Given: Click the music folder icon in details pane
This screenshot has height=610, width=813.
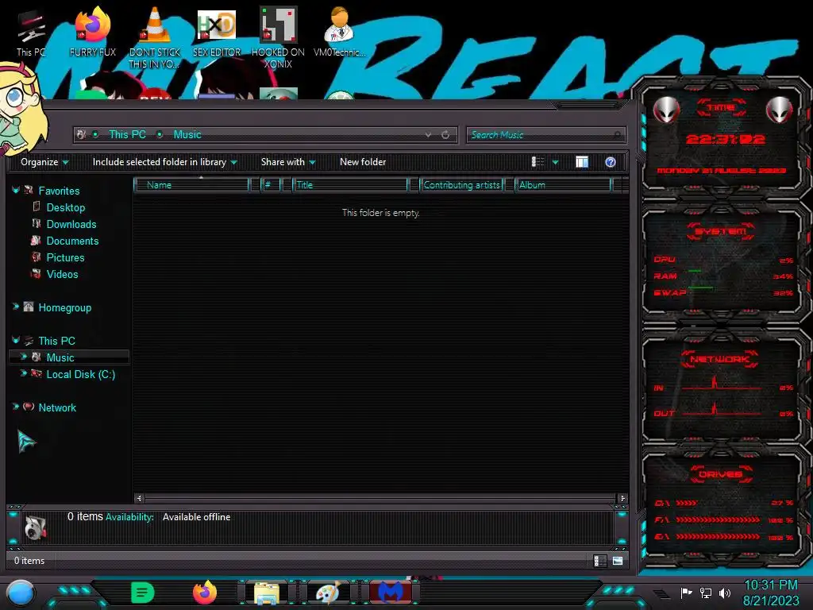Looking at the screenshot, I should (x=35, y=527).
